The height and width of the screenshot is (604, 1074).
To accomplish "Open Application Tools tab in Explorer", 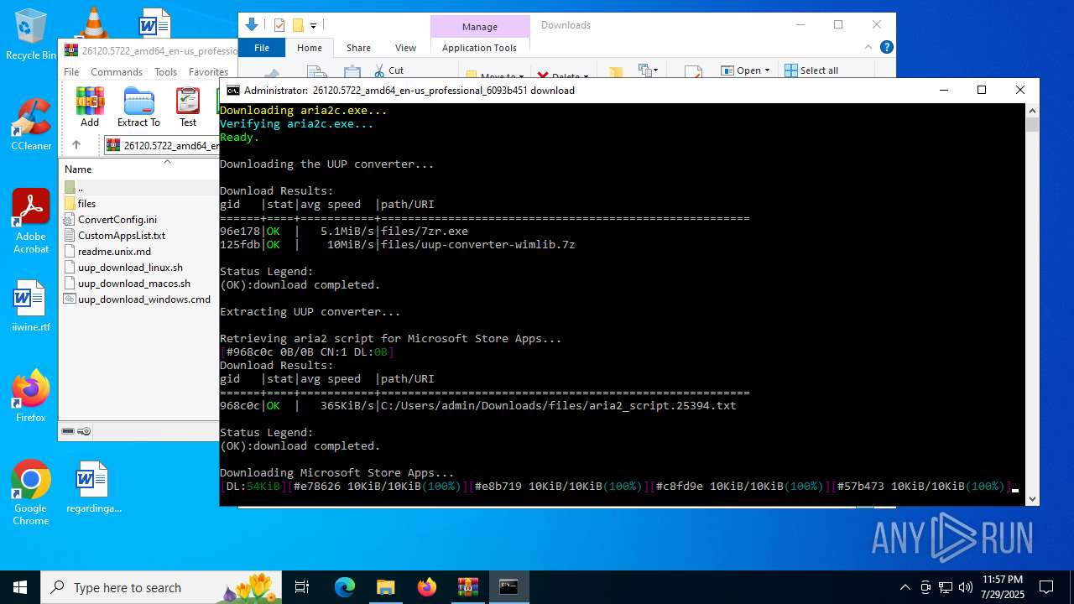I will coord(479,48).
